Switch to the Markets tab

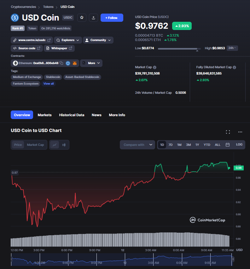(44, 115)
